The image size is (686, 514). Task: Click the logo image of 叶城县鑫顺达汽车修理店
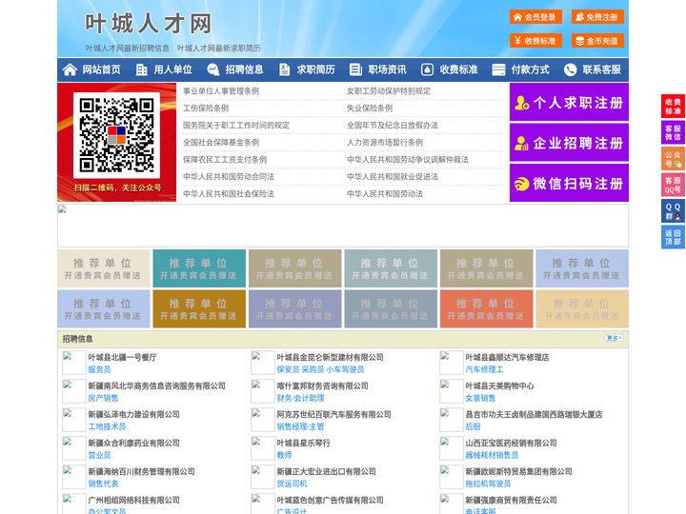[x=451, y=363]
